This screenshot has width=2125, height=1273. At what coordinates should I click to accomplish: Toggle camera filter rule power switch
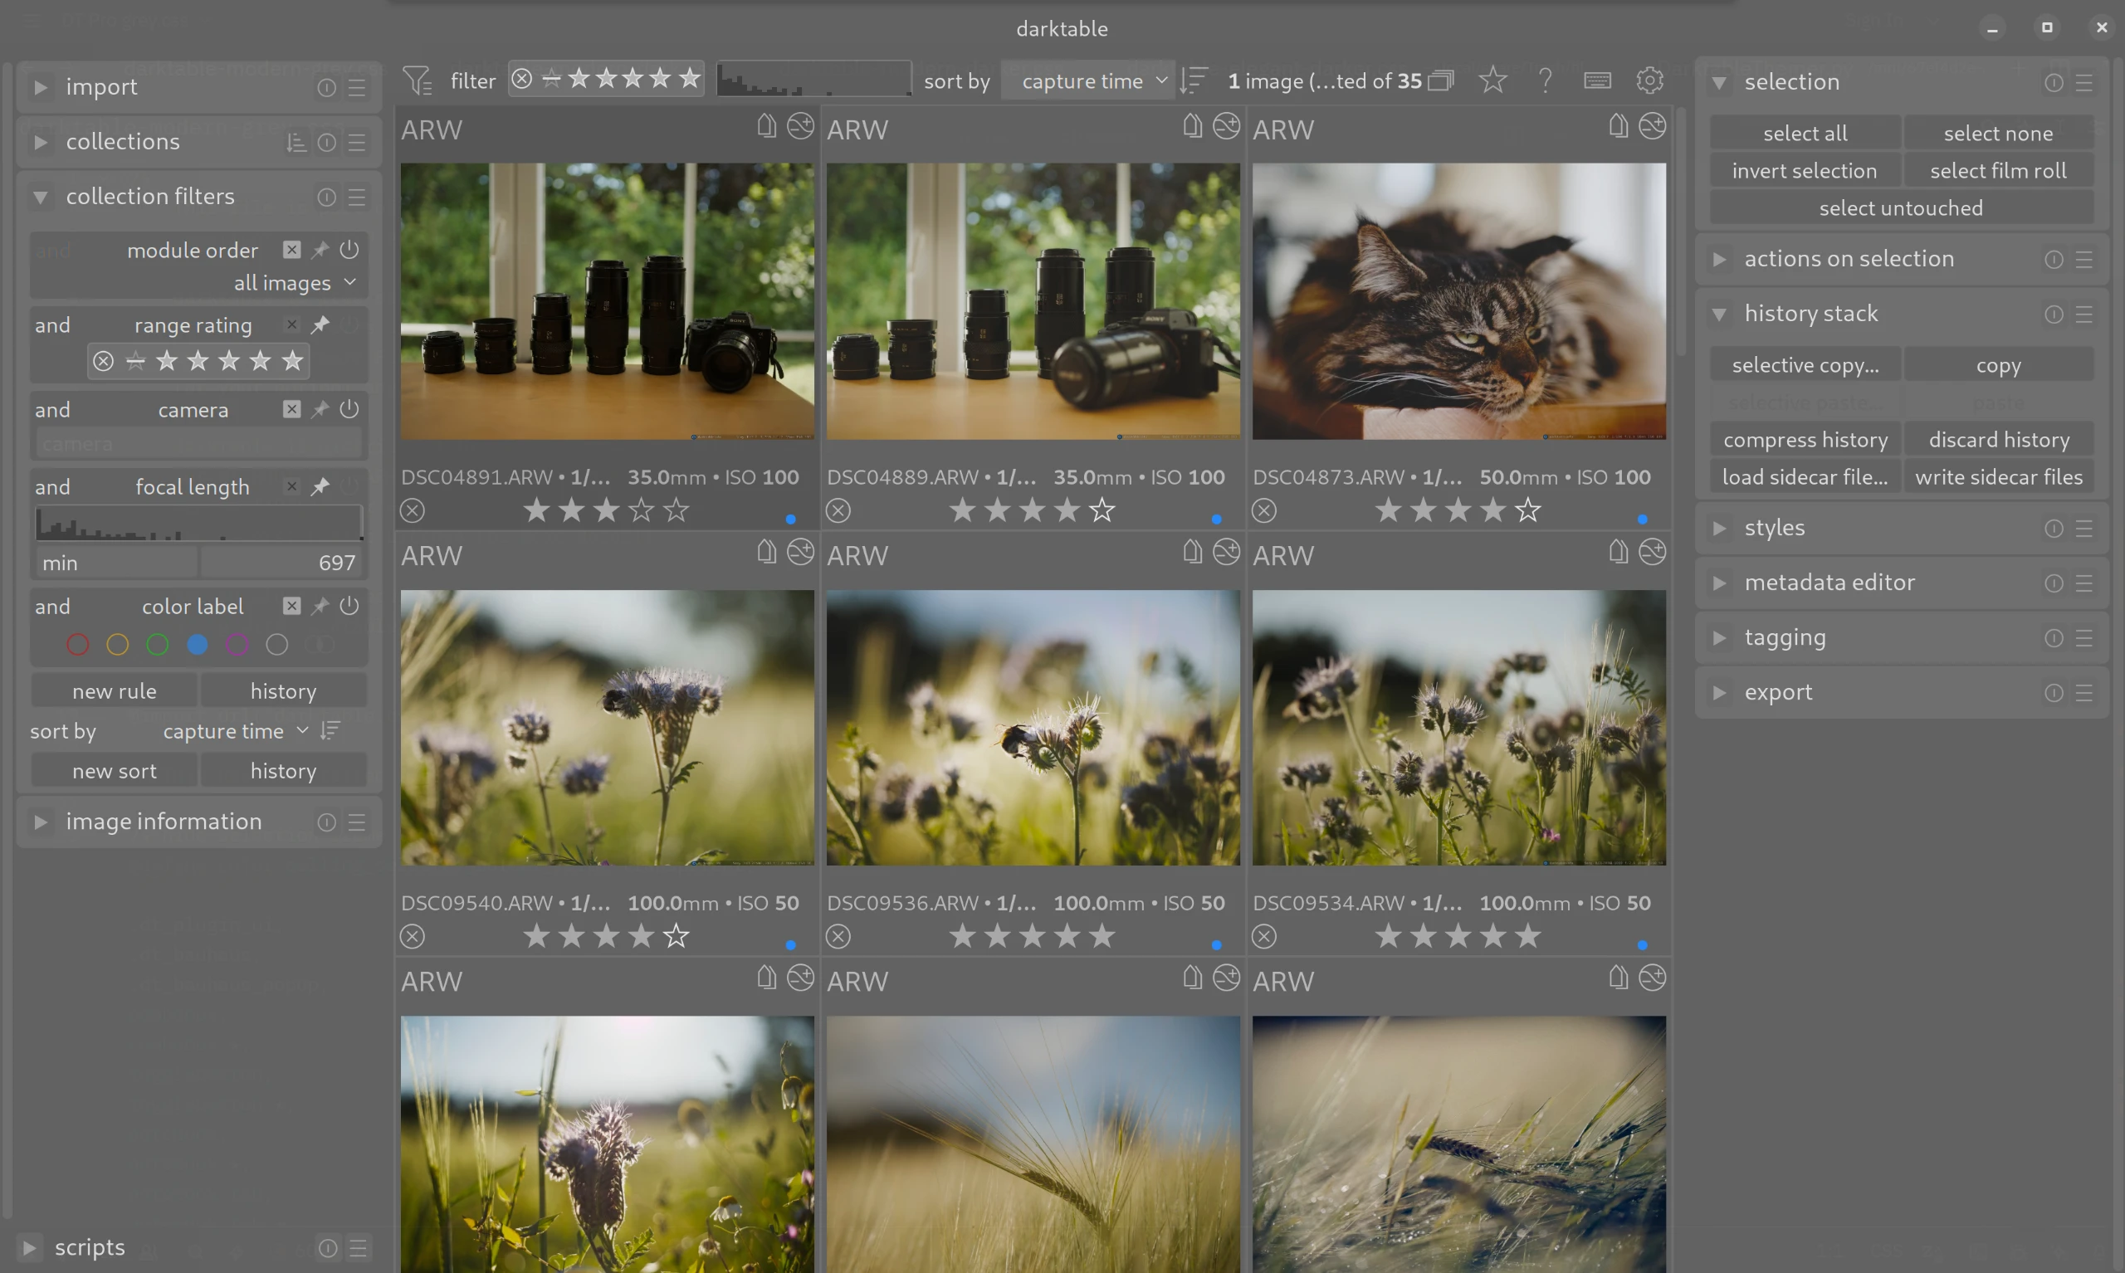tap(349, 409)
